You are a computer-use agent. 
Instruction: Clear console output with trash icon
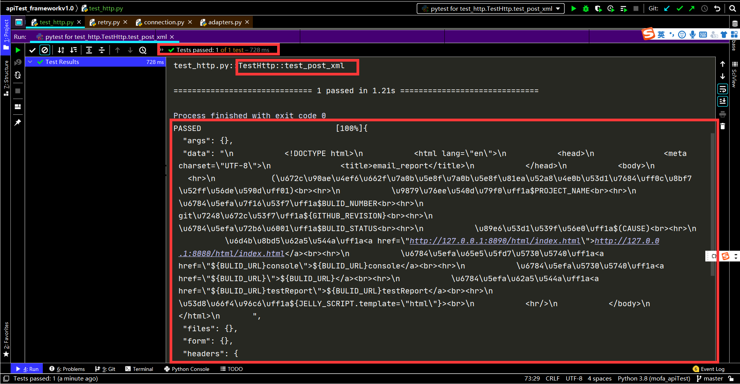[x=723, y=126]
